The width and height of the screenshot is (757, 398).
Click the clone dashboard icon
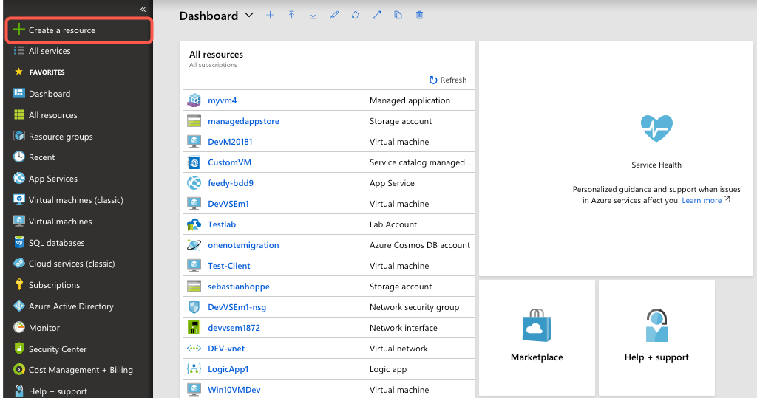398,15
